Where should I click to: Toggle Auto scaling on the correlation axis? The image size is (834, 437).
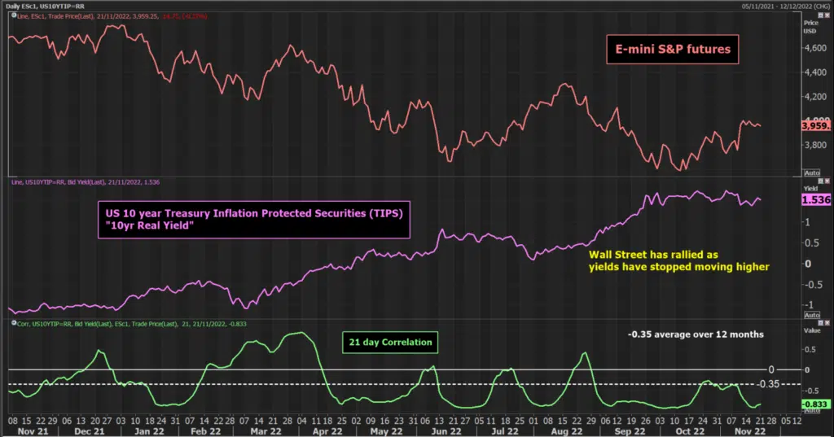click(x=812, y=411)
